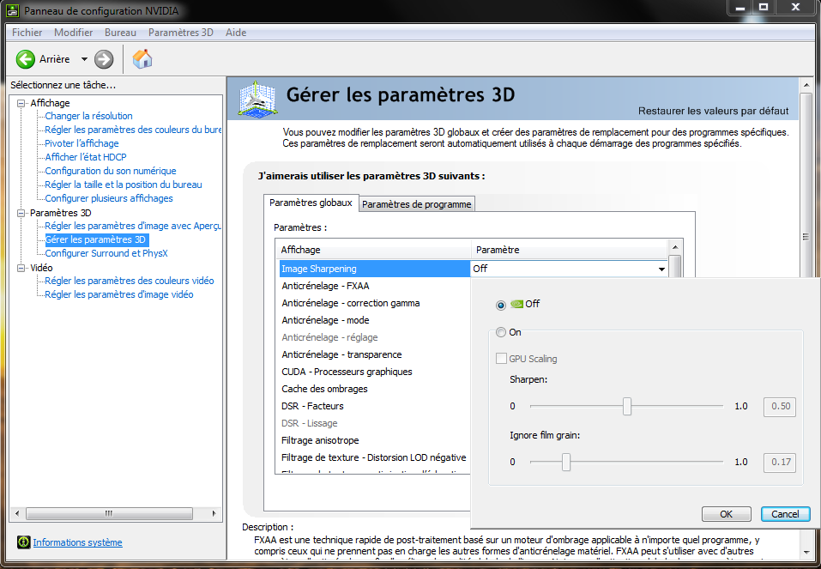Open Pivoter l'affichage
The image size is (821, 569).
point(81,143)
